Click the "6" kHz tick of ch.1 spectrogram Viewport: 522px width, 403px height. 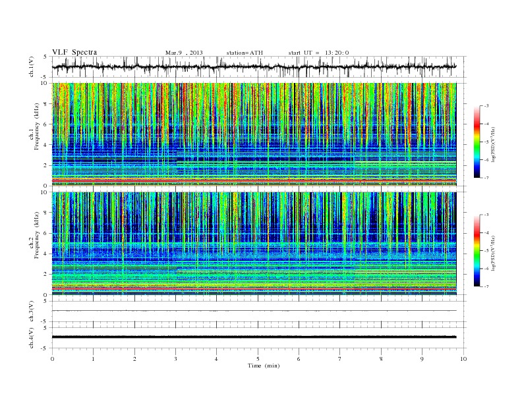coord(46,124)
